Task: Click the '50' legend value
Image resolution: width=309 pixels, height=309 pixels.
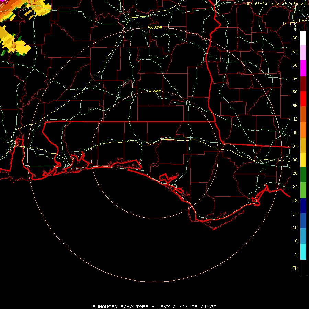Action: 295,92
